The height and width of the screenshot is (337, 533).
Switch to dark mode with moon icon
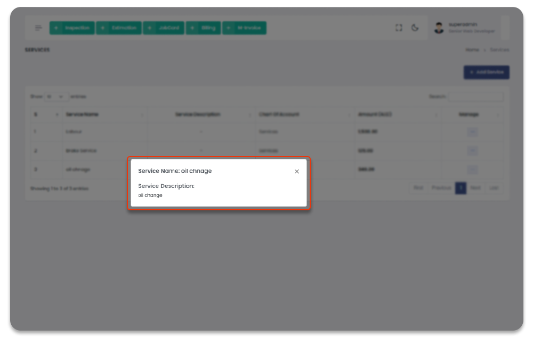[415, 28]
